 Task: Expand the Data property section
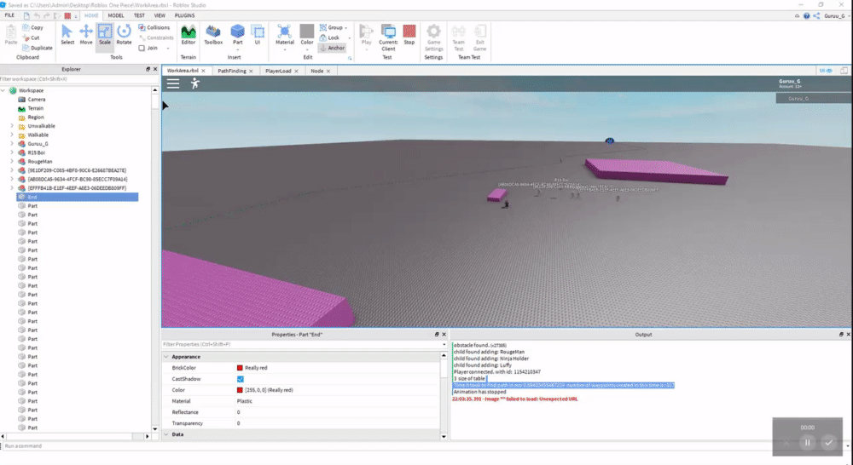click(166, 434)
